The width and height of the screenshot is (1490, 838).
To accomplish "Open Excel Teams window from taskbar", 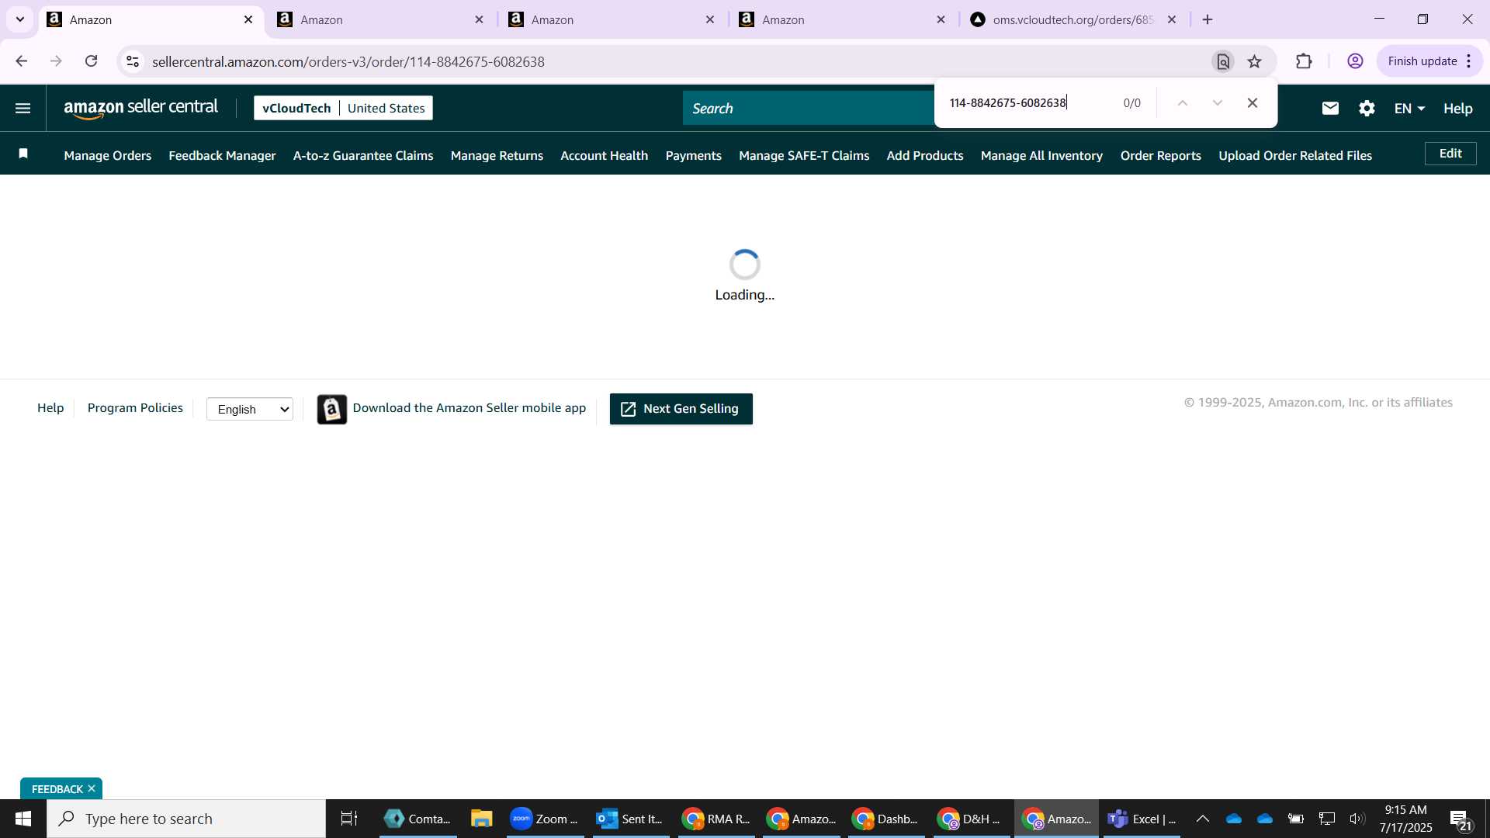I will (x=1142, y=819).
